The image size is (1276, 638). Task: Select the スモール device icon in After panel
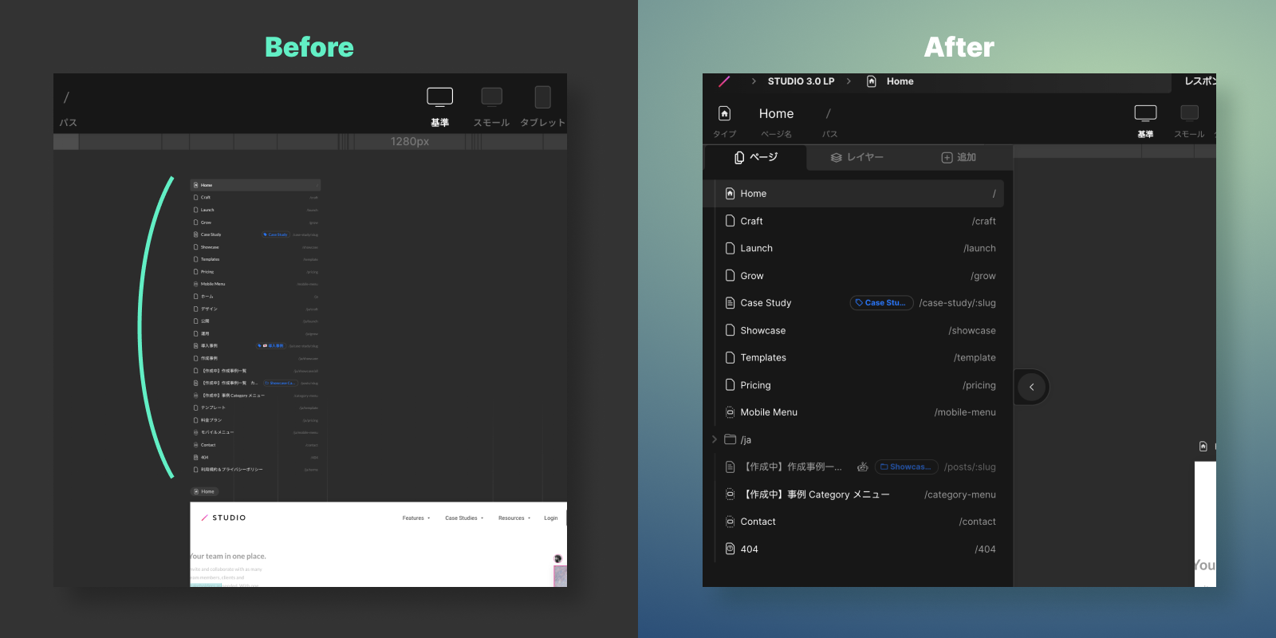pos(1189,113)
